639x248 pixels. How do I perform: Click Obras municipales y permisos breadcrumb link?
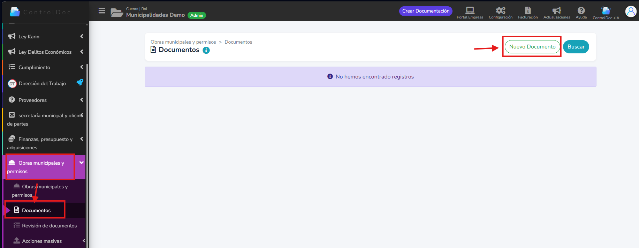tap(183, 42)
